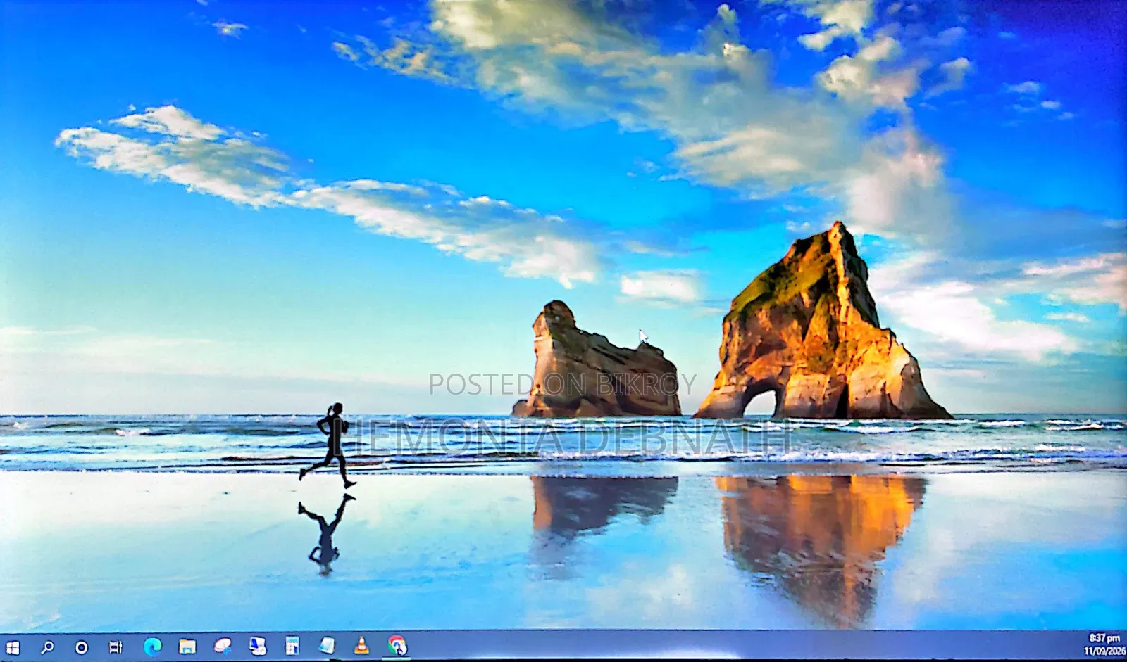
Task: Switch to the running Google Chrome app
Action: 397,644
